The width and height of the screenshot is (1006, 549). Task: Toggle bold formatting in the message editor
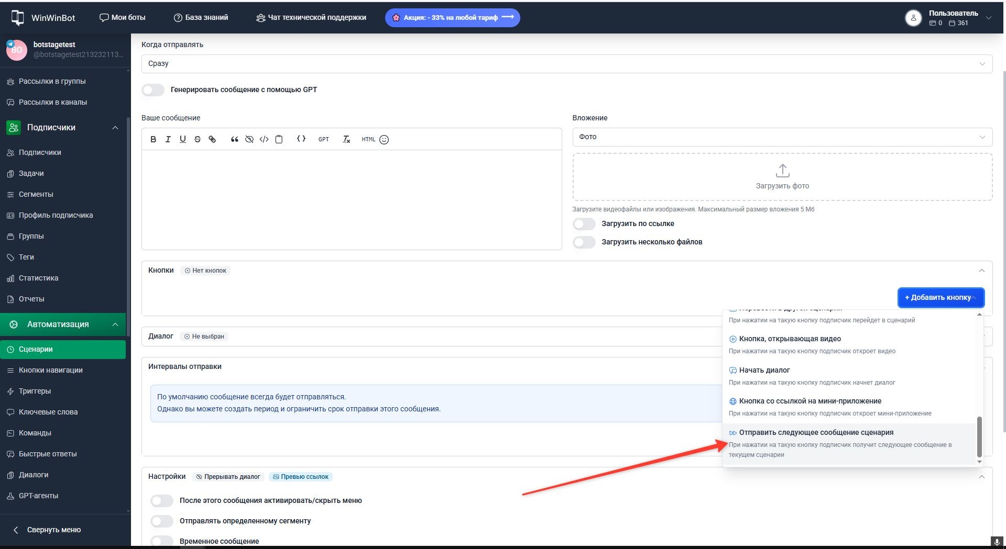coord(153,139)
